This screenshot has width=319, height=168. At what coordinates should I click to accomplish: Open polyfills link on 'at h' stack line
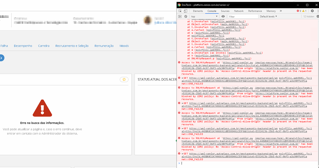pos(213,56)
